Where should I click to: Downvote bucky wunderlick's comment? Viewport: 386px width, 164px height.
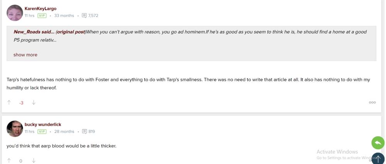coord(34,161)
